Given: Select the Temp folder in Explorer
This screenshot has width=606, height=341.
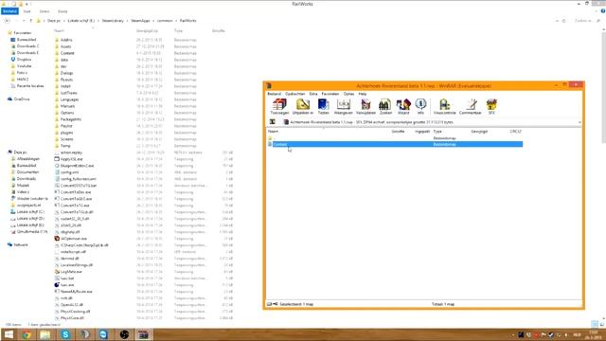Looking at the screenshot, I should click(x=65, y=146).
